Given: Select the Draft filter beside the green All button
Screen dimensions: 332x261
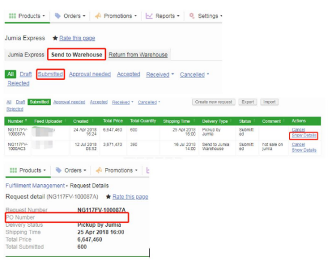Looking at the screenshot, I should [26, 74].
